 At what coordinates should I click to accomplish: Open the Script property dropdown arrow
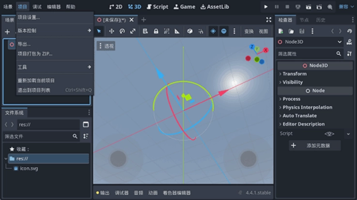(348, 133)
